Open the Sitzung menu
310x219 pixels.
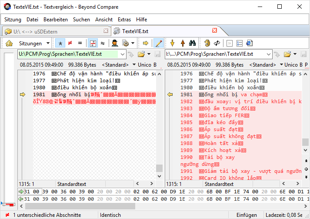pyautogui.click(x=13, y=20)
